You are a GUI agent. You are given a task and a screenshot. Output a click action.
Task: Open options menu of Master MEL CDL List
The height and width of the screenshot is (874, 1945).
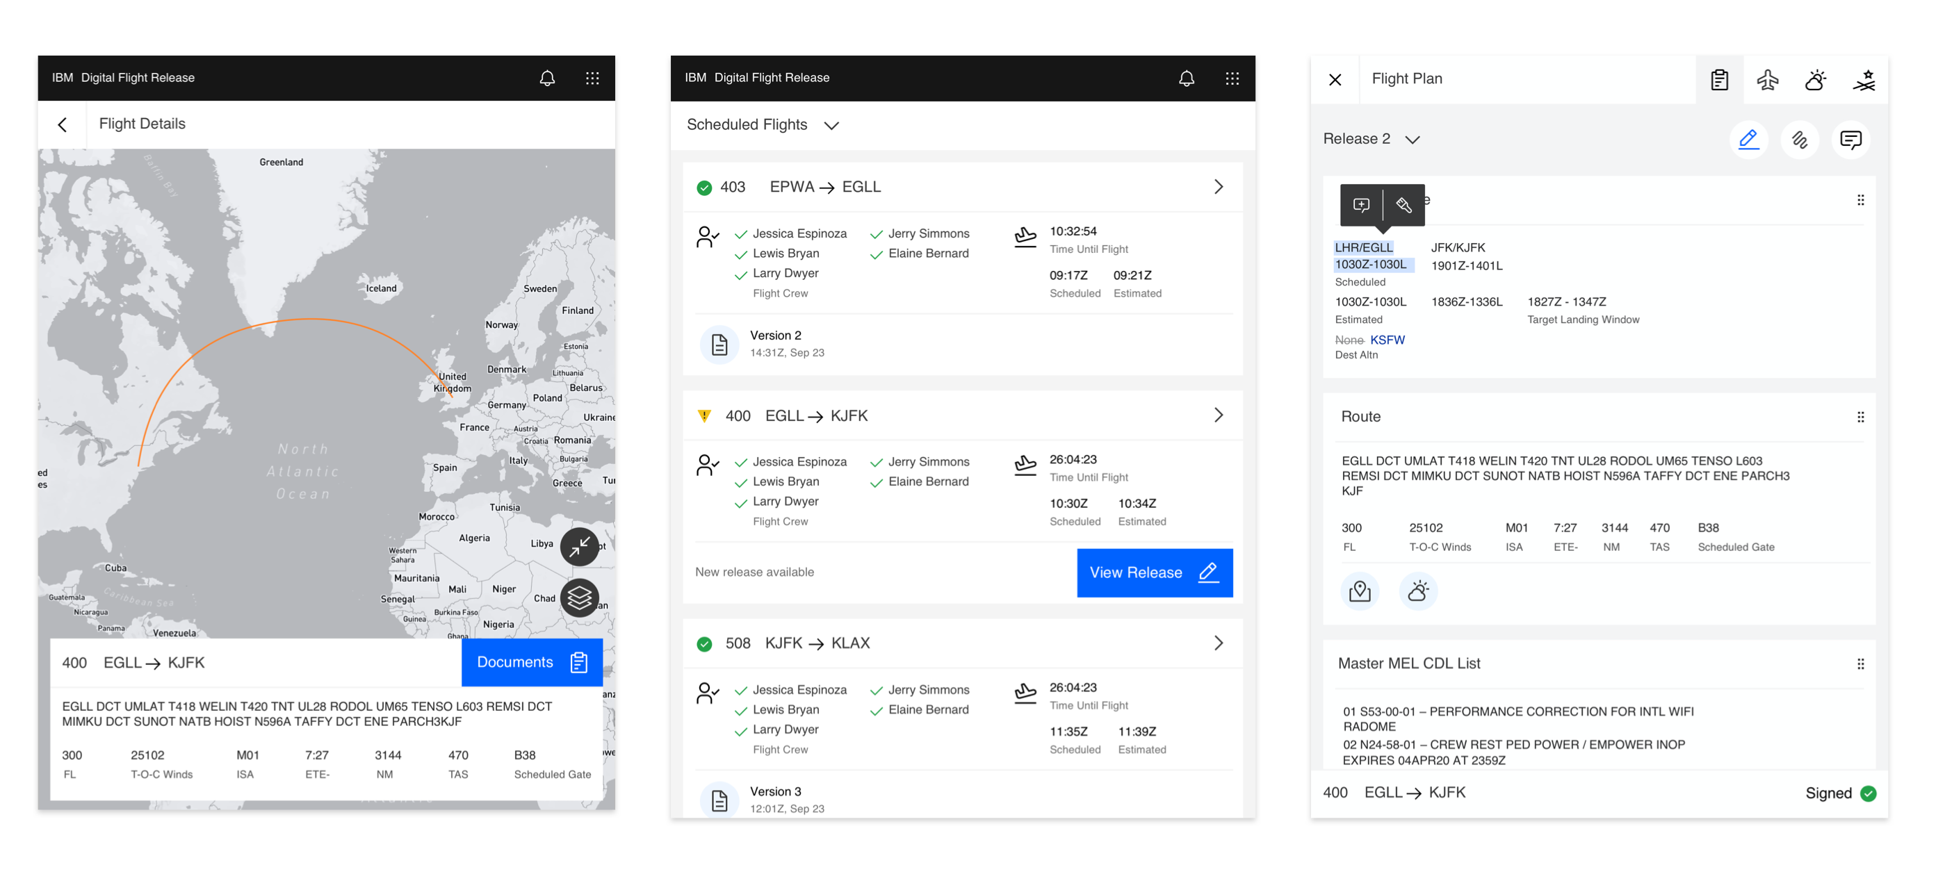click(x=1859, y=663)
